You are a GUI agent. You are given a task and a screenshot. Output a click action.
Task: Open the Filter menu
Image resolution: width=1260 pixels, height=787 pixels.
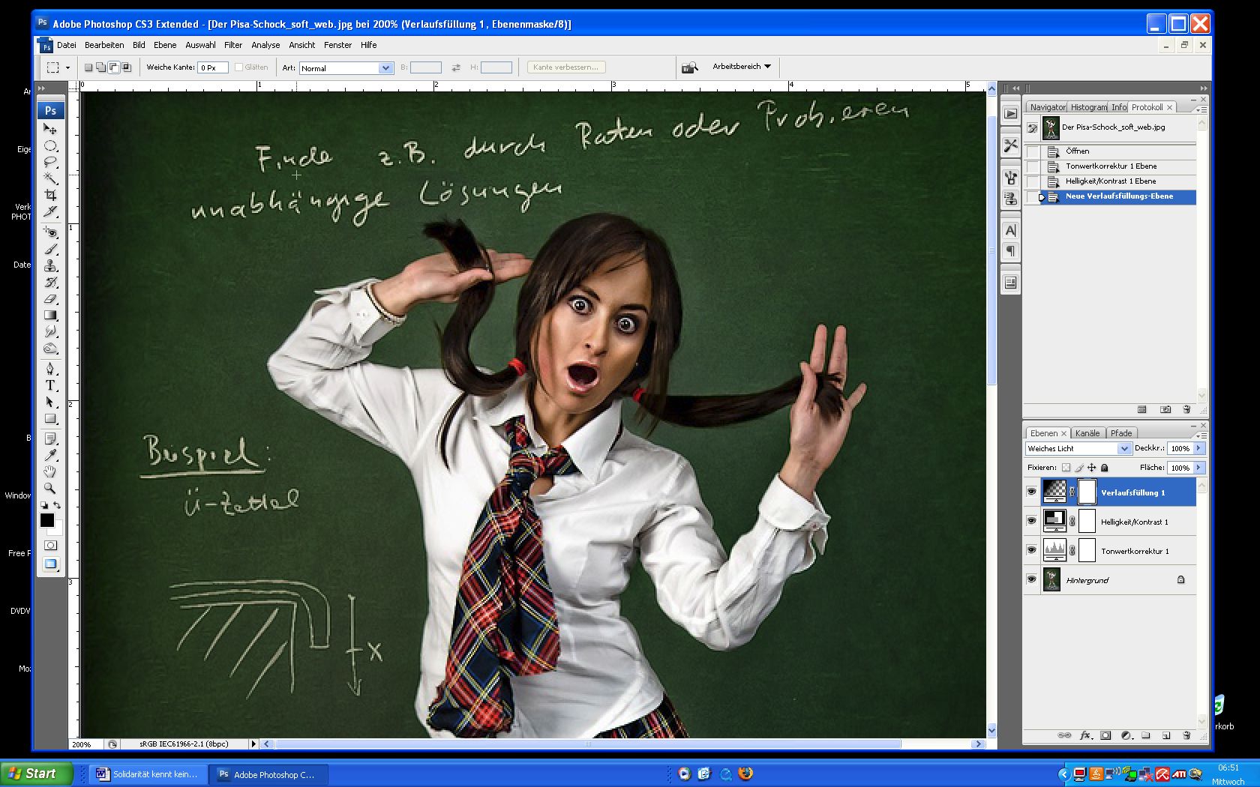click(233, 45)
